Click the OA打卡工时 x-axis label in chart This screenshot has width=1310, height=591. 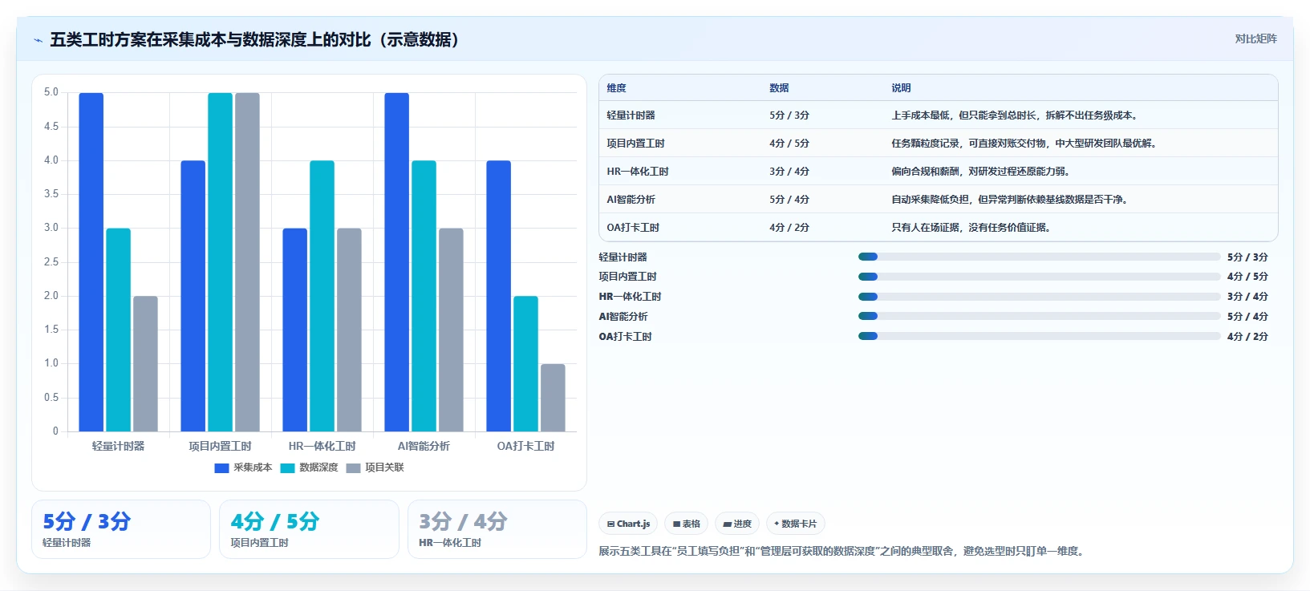coord(525,446)
